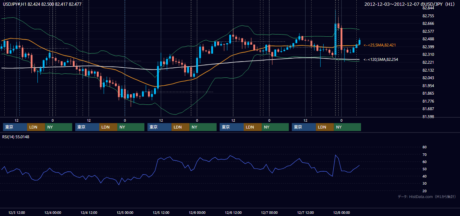This screenshot has width=460, height=216.
Task: Select the 12/5 12:00 time label
Action: tap(161, 212)
